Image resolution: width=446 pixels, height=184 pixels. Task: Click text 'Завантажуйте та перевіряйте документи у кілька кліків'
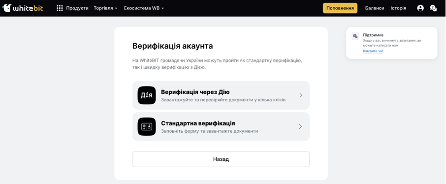223,100
